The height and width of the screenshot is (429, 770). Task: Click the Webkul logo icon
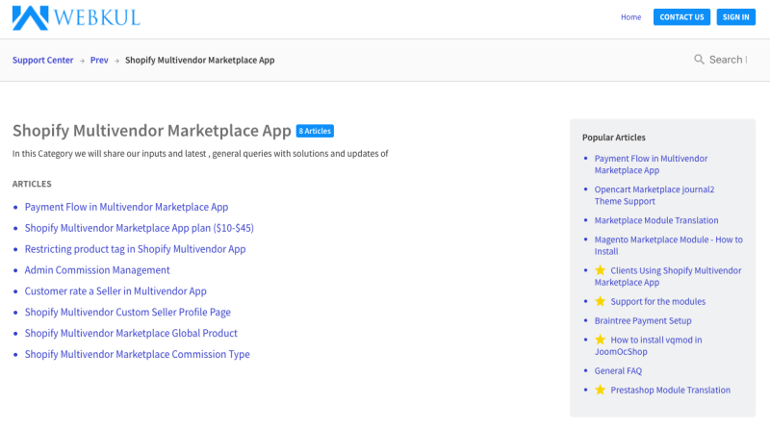pos(31,17)
